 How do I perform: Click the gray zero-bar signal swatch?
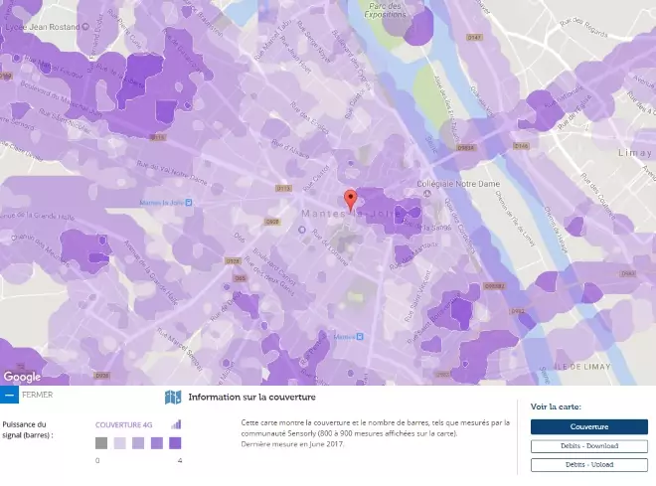[101, 443]
